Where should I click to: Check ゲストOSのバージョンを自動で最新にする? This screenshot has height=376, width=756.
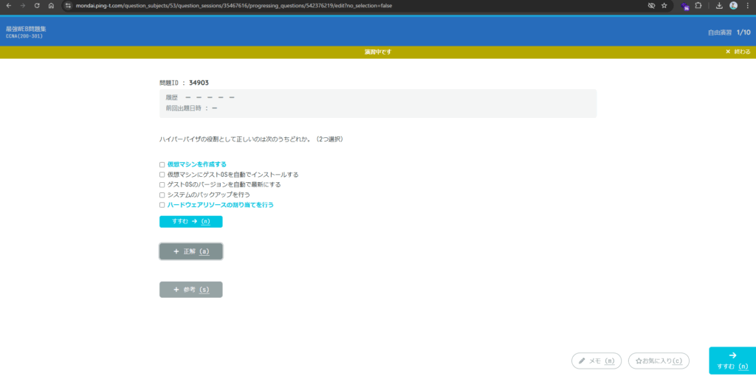(x=162, y=185)
